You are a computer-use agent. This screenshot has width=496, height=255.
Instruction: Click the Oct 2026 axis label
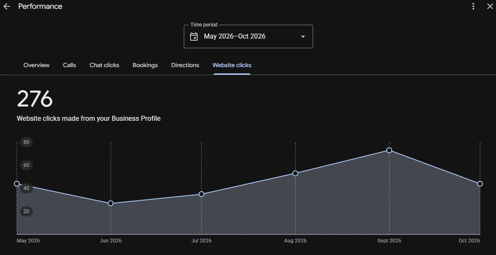point(470,241)
